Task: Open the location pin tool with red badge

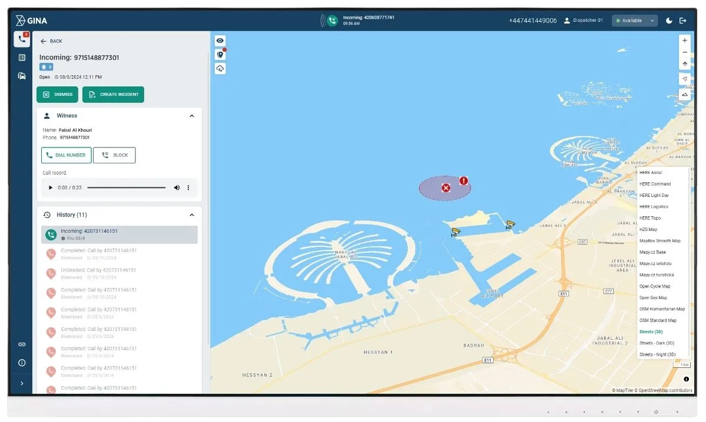Action: (x=219, y=54)
